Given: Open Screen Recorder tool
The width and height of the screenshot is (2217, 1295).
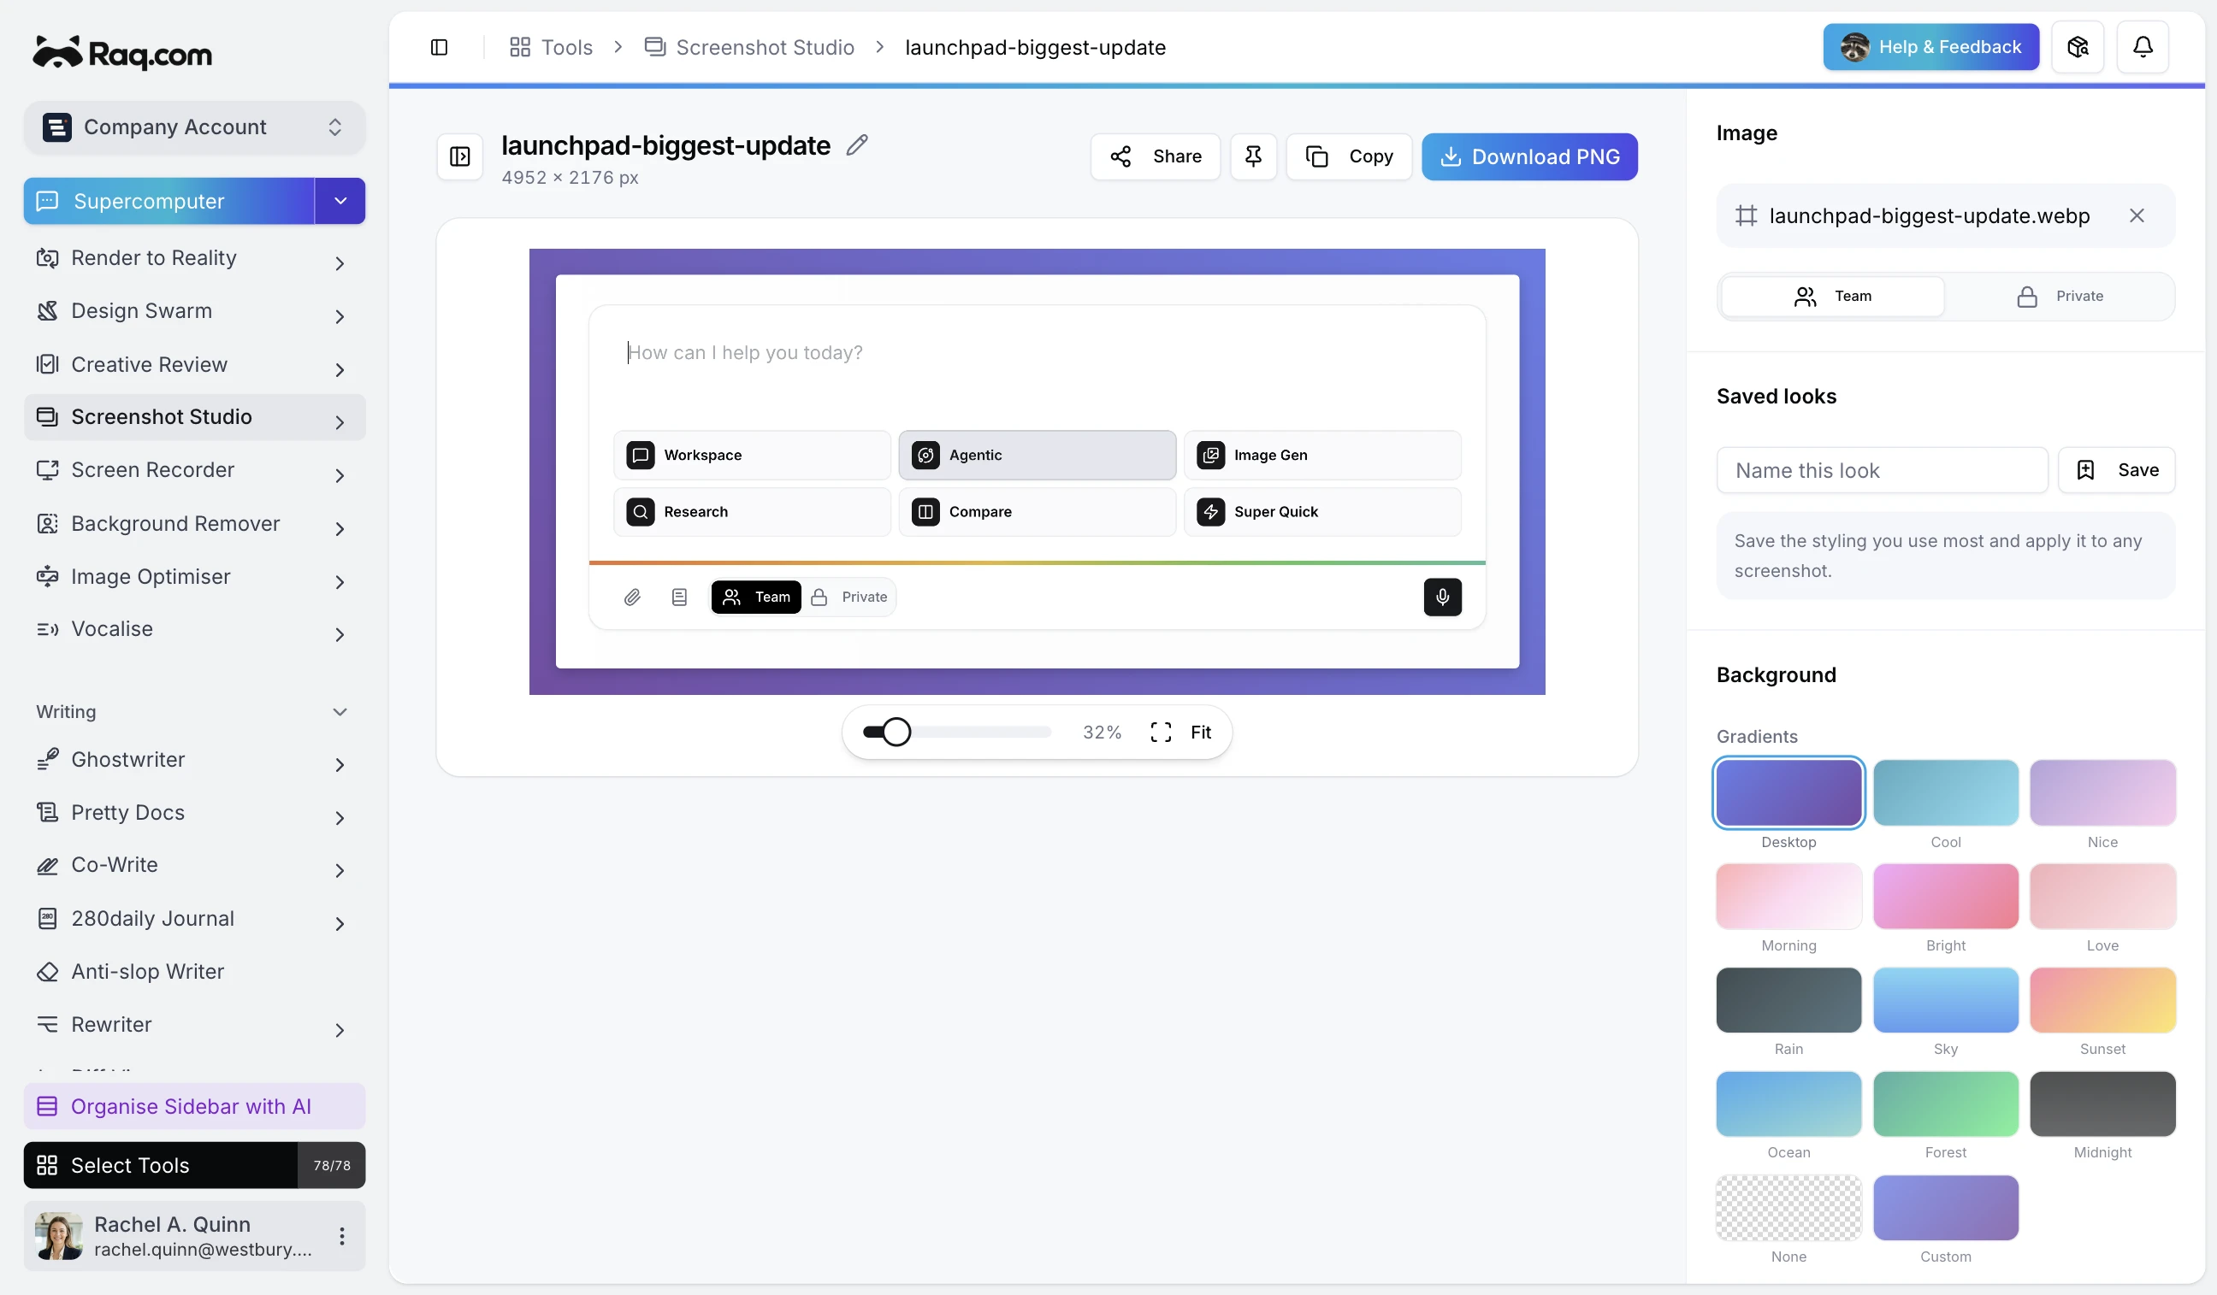Looking at the screenshot, I should 193,470.
